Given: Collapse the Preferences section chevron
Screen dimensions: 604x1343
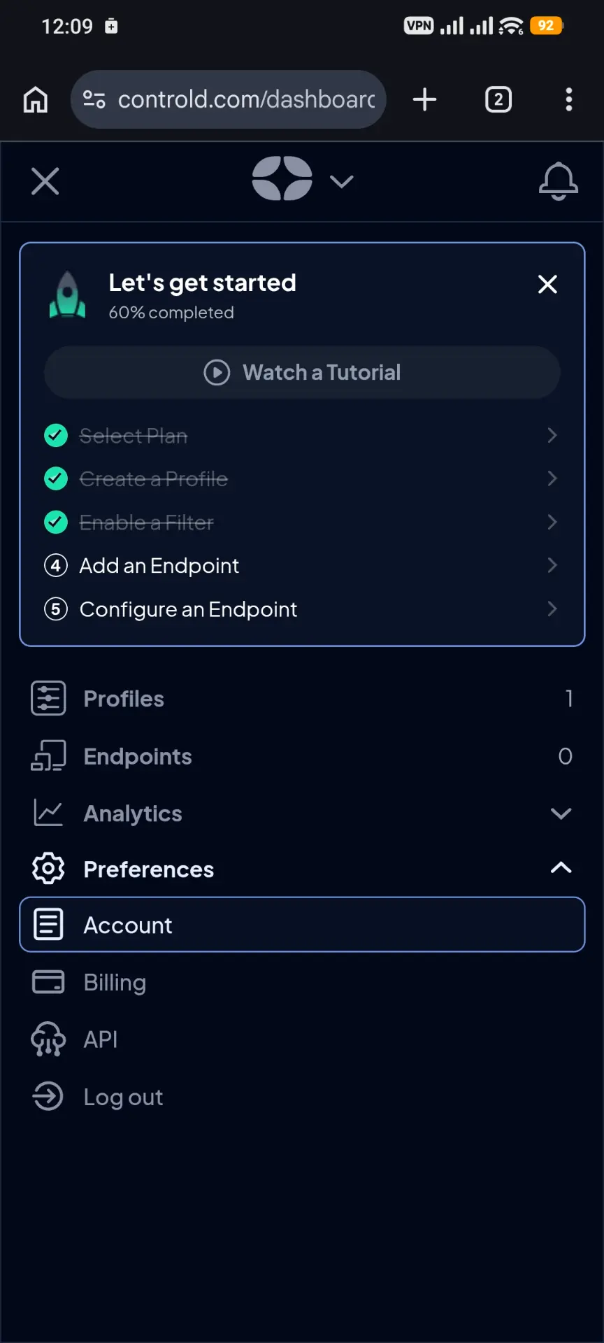Looking at the screenshot, I should [x=561, y=868].
